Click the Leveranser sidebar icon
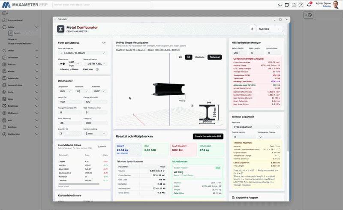 coord(4,57)
